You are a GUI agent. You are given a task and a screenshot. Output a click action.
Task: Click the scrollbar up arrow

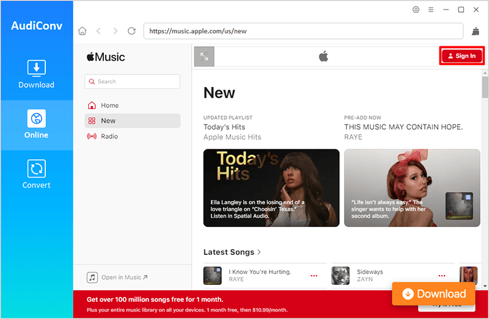[x=485, y=73]
